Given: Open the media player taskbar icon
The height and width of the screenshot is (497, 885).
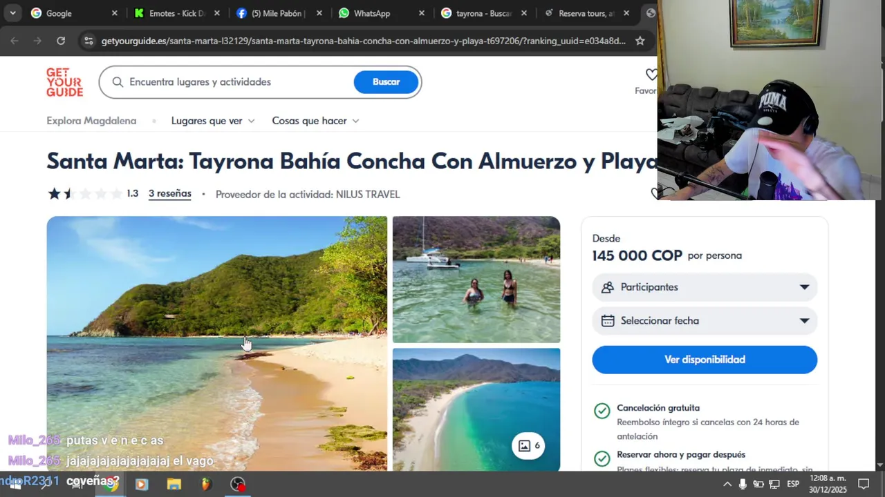Looking at the screenshot, I should coord(141,484).
